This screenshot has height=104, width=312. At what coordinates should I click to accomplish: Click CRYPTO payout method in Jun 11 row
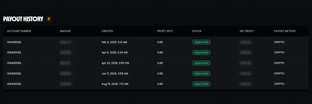pyautogui.click(x=279, y=74)
